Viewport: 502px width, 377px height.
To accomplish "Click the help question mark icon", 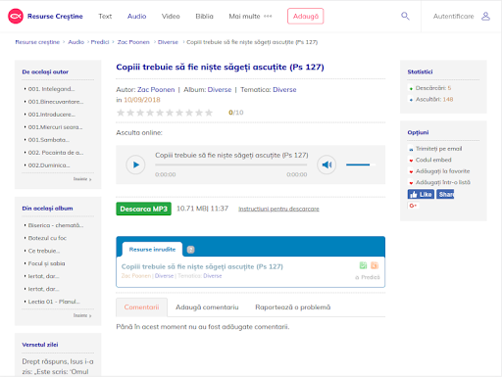I will tap(191, 250).
